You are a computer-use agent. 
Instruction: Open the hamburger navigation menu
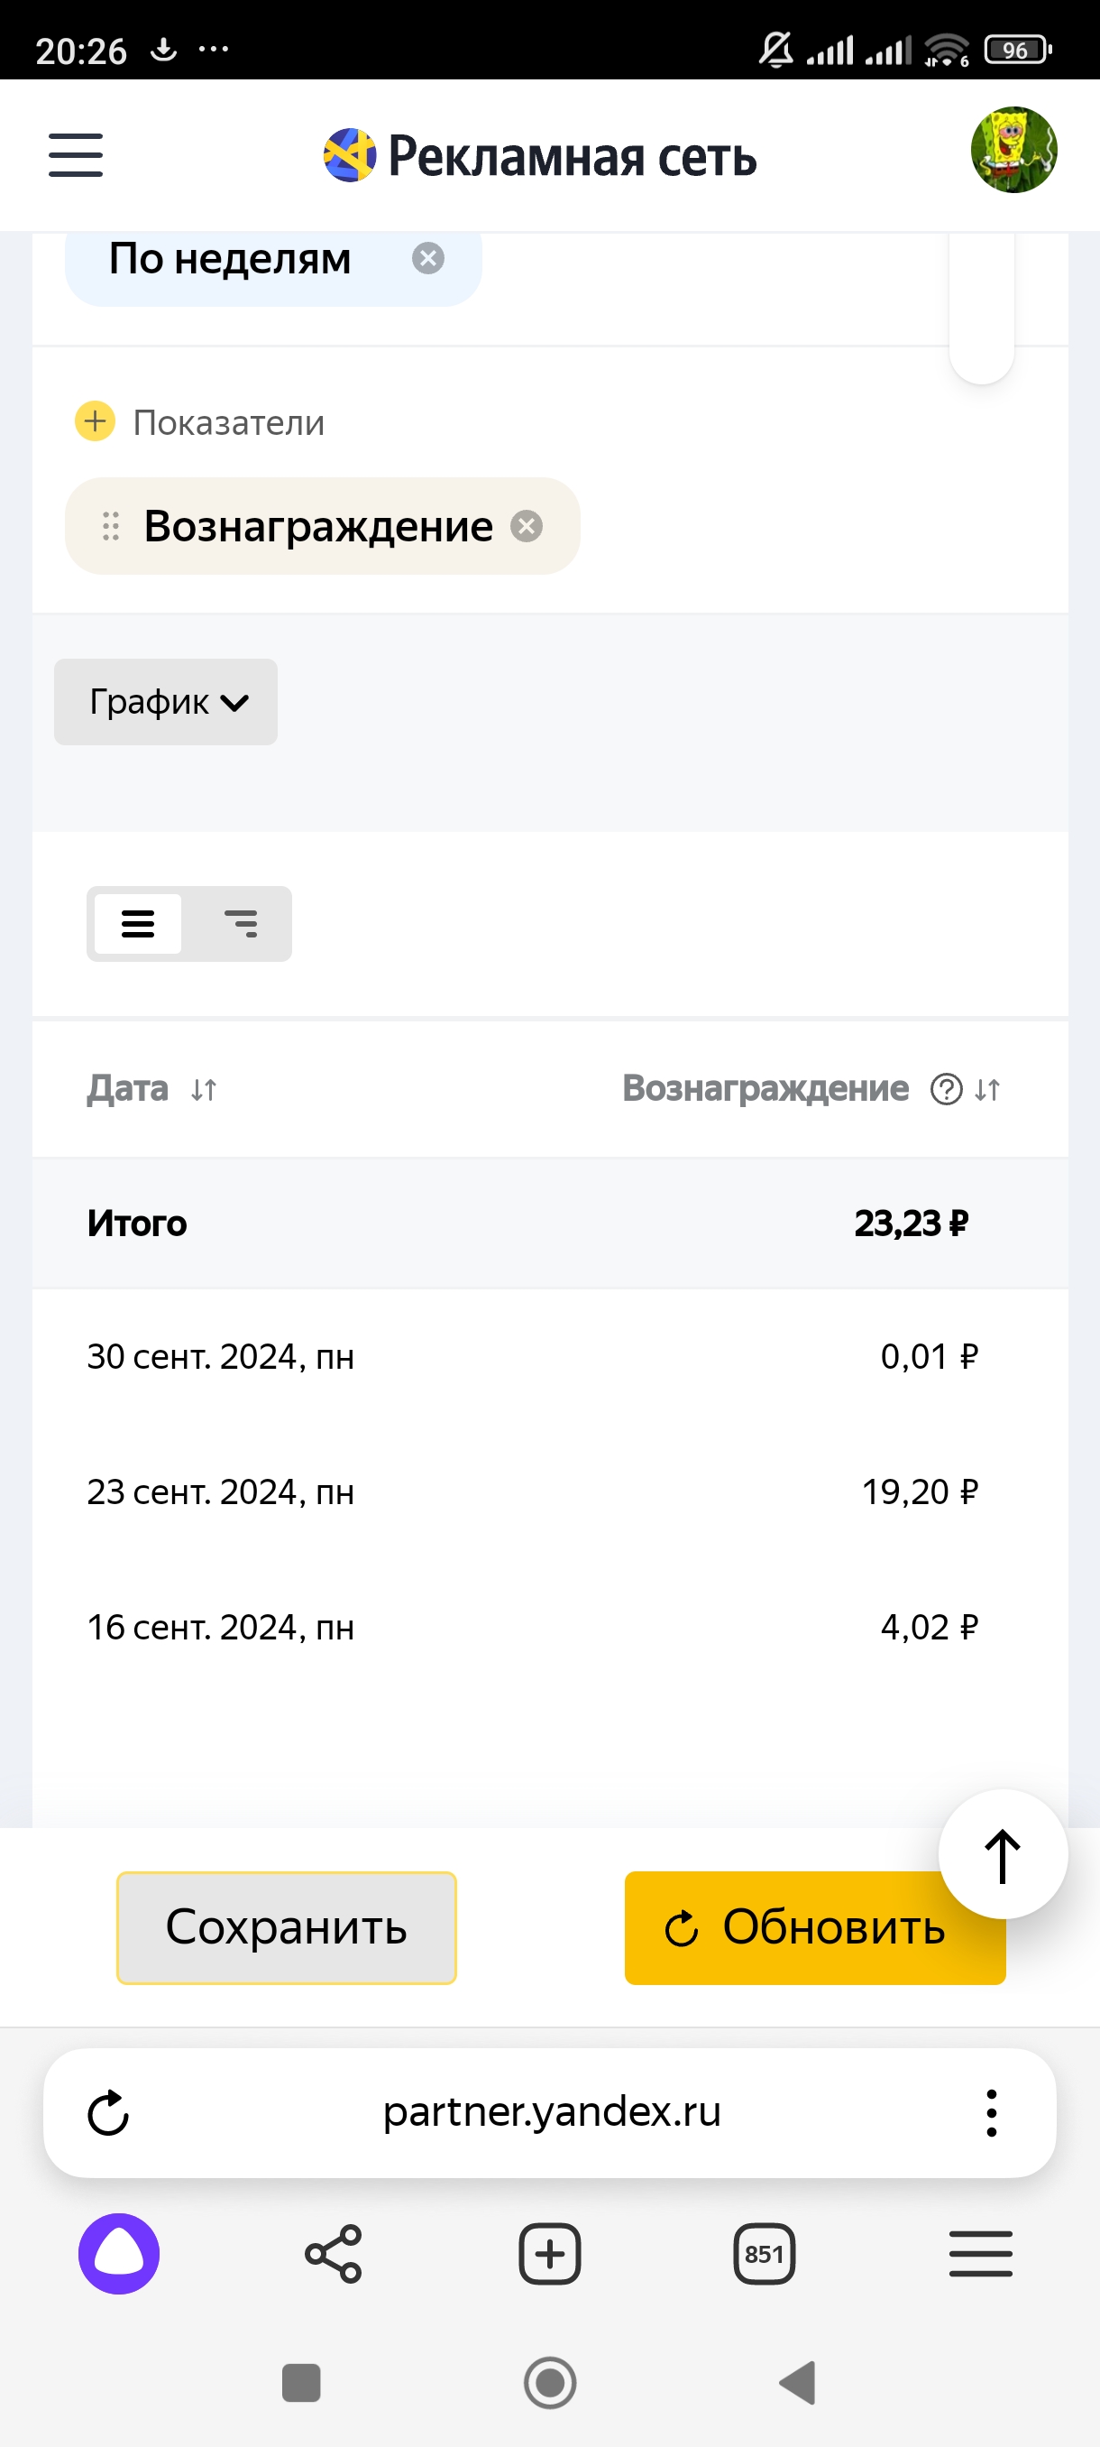[x=75, y=155]
